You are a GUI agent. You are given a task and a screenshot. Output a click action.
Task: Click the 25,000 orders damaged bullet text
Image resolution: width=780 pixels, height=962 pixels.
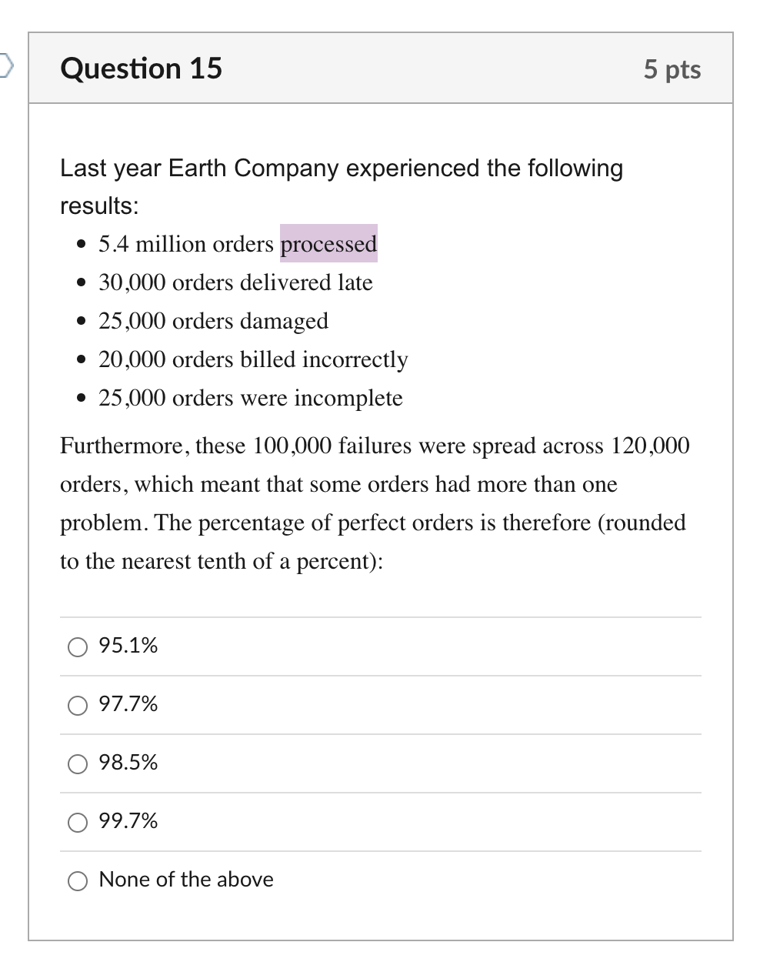point(213,321)
